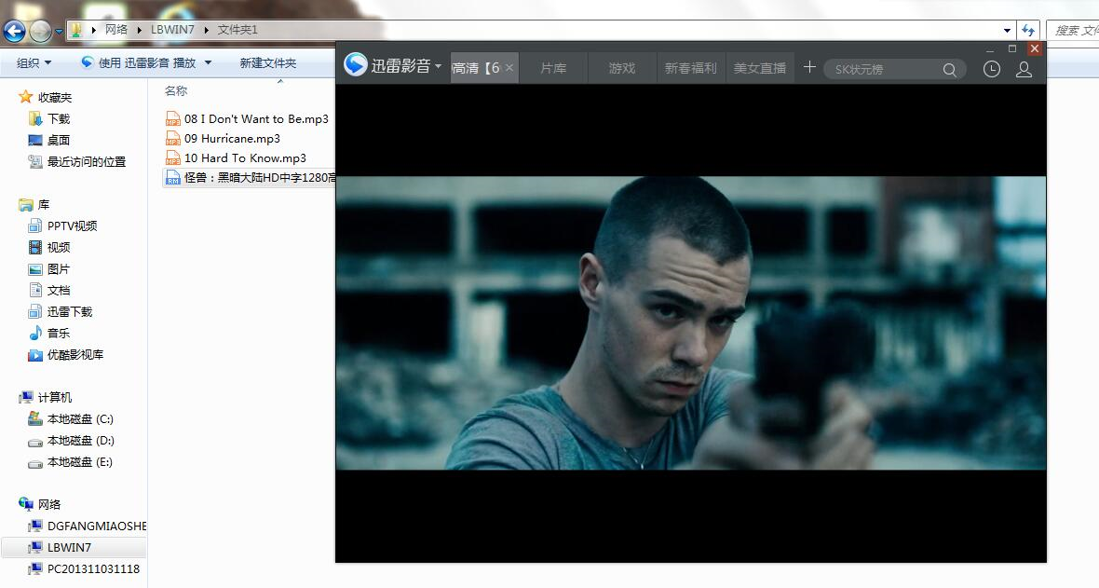Expand the play-with options arrow

209,63
